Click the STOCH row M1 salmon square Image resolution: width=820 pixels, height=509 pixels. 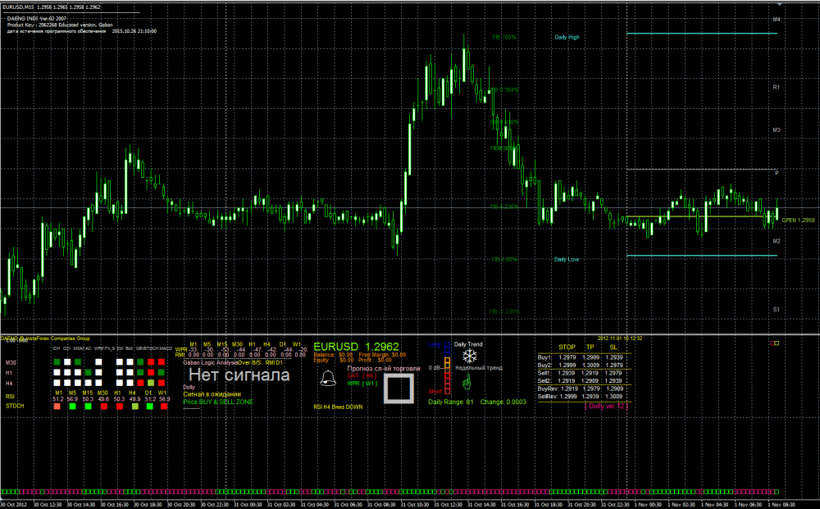(x=57, y=406)
